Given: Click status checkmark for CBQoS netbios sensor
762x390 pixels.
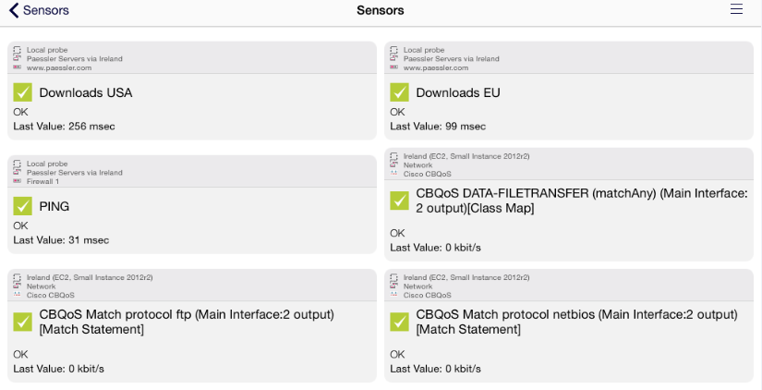Looking at the screenshot, I should point(399,322).
